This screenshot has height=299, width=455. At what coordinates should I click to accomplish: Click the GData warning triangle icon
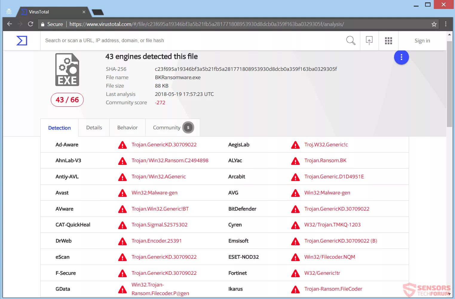(122, 289)
